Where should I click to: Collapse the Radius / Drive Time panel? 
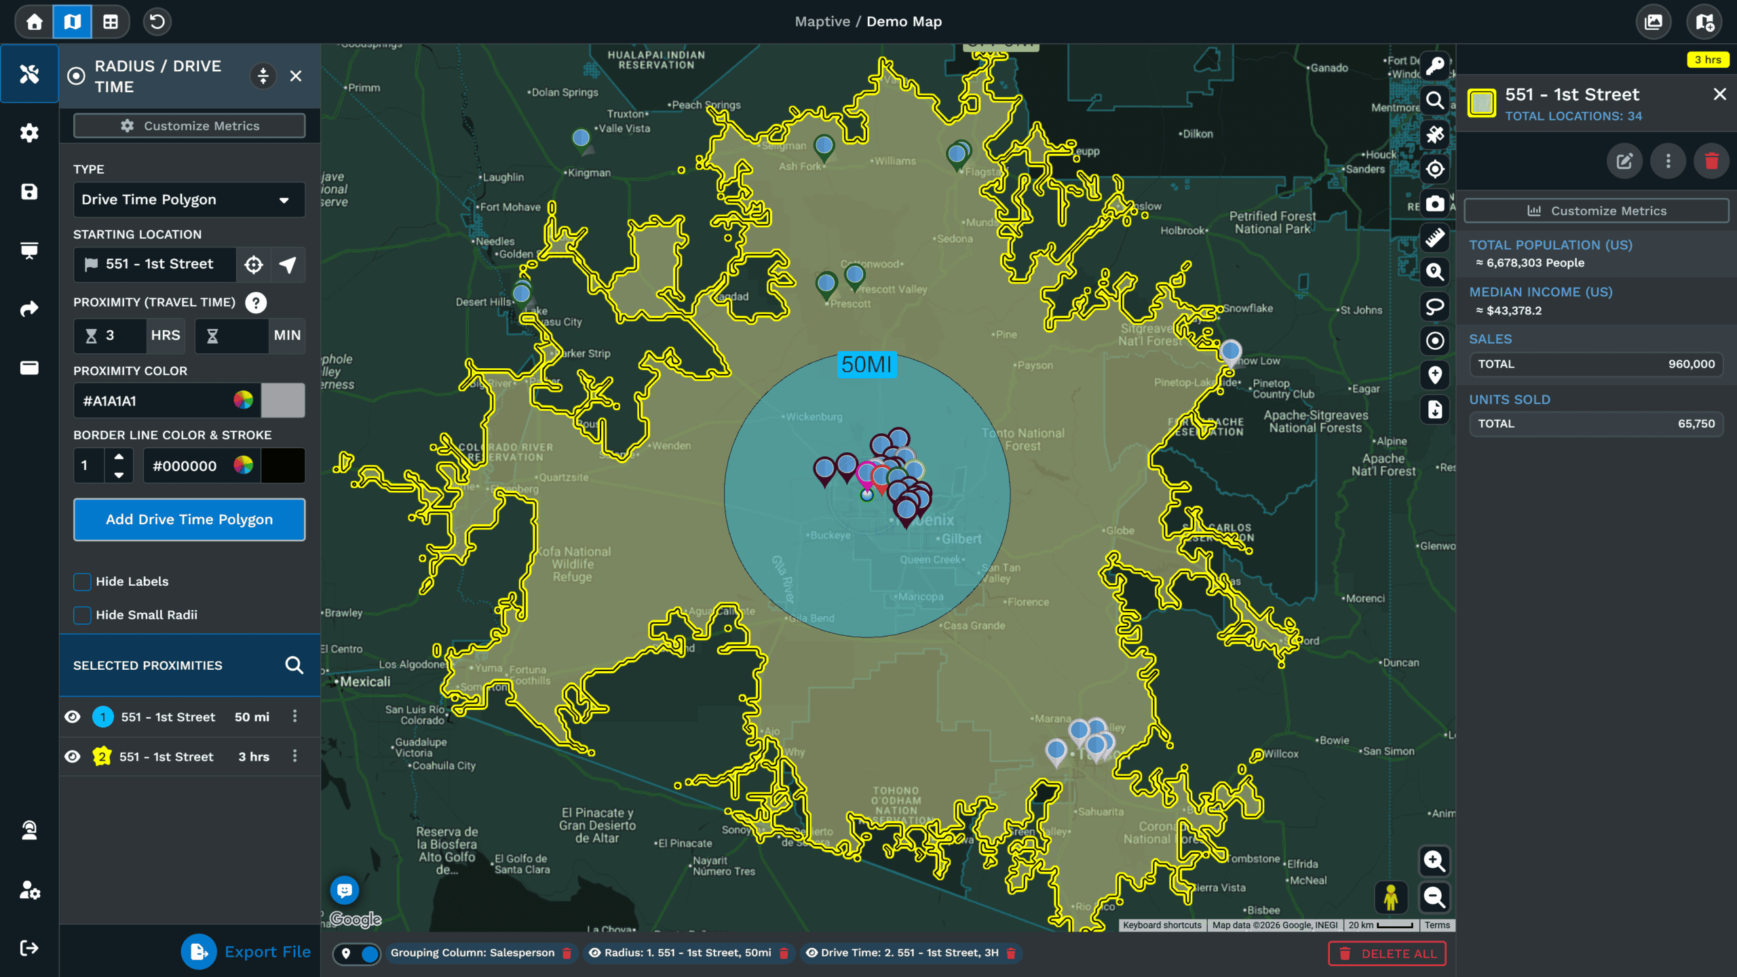[263, 76]
